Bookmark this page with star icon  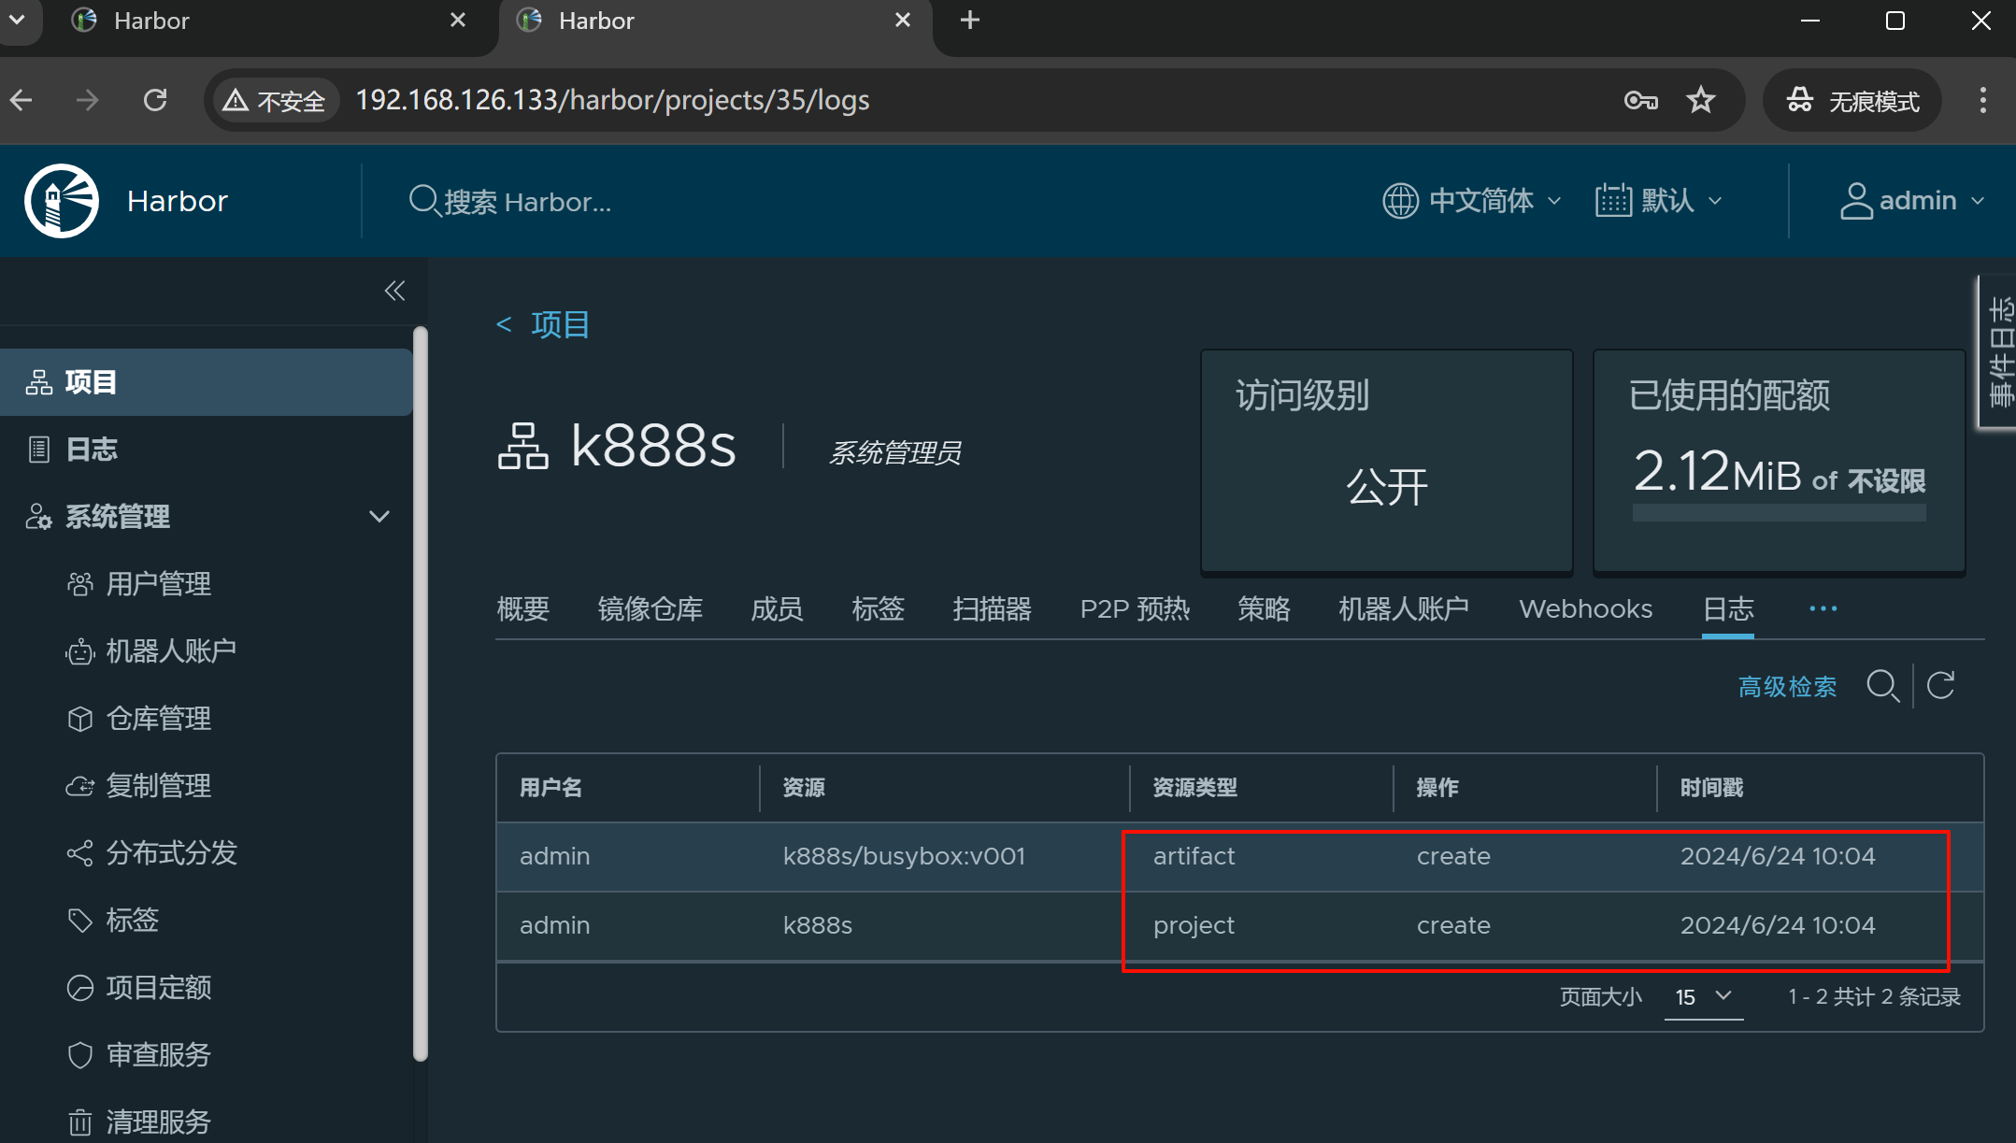point(1700,100)
